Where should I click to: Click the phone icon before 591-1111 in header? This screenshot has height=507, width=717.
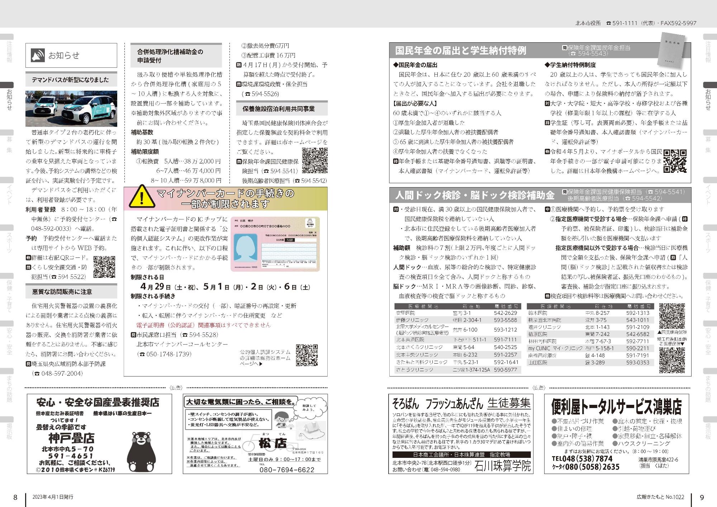click(x=608, y=23)
